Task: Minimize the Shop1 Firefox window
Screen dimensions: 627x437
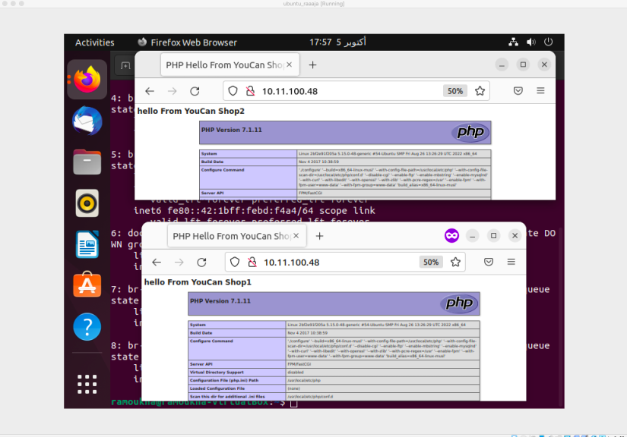Action: [472, 236]
